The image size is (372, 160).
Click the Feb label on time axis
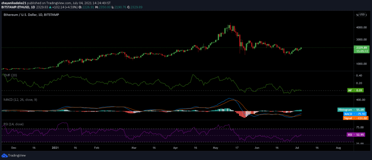96,148
